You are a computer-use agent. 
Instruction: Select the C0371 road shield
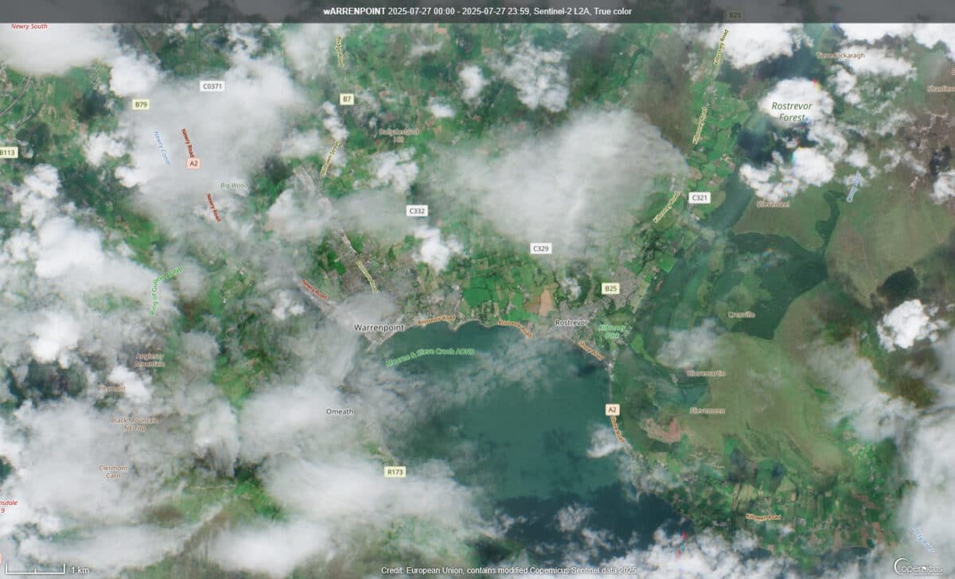coord(212,85)
